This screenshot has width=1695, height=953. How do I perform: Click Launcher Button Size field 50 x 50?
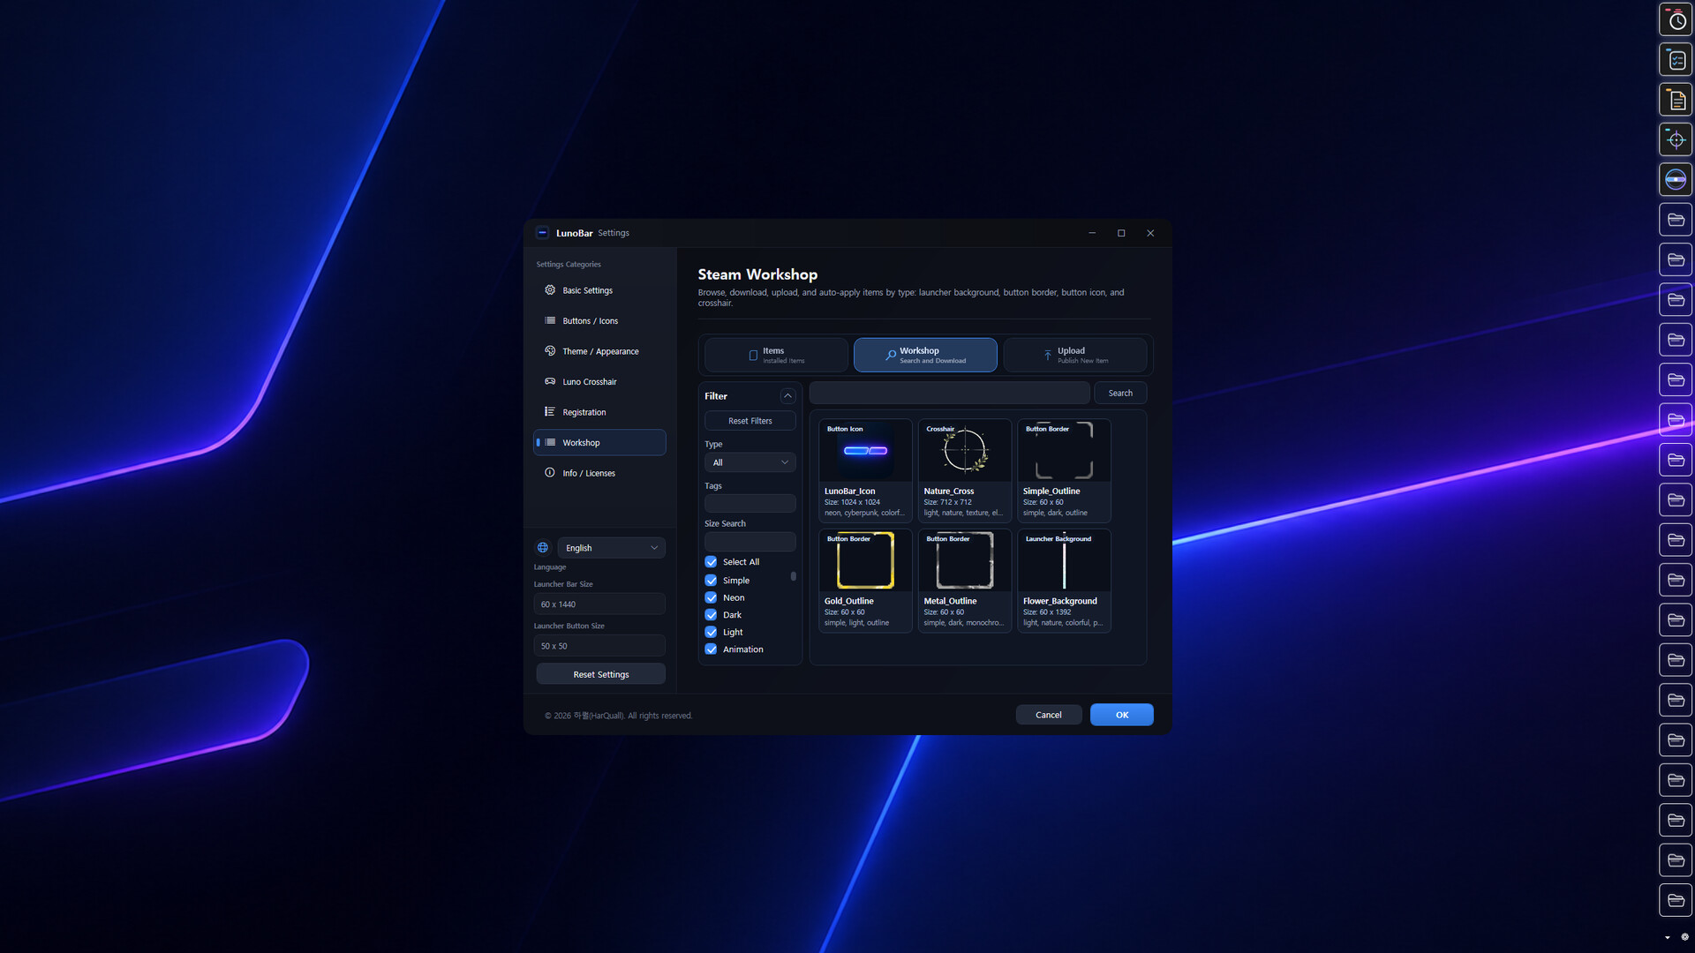[599, 646]
